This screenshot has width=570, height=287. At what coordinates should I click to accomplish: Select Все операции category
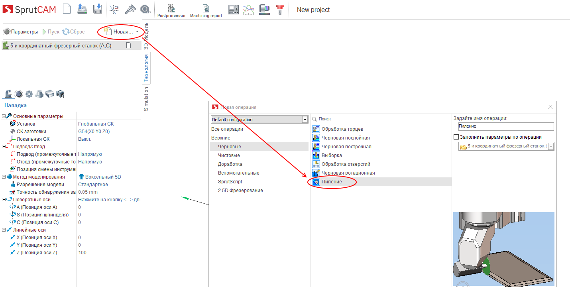[x=227, y=129]
